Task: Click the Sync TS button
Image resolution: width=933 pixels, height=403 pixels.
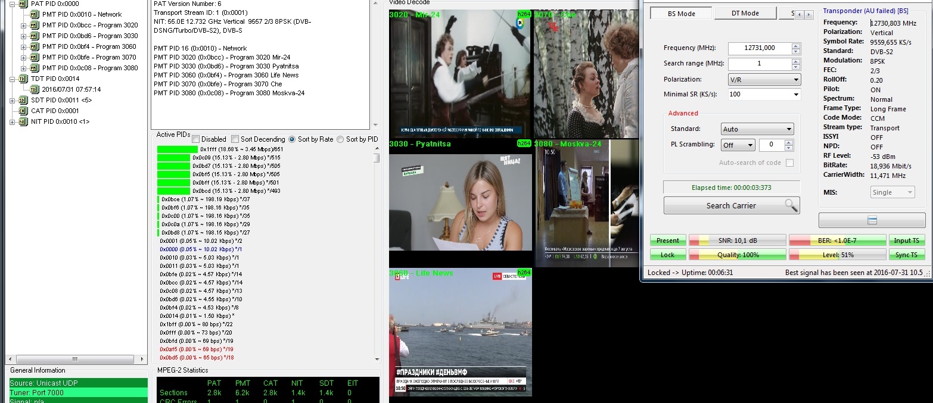Action: [907, 255]
